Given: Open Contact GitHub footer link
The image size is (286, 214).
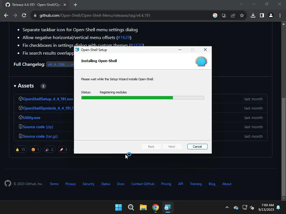Looking at the screenshot, I should (x=143, y=184).
